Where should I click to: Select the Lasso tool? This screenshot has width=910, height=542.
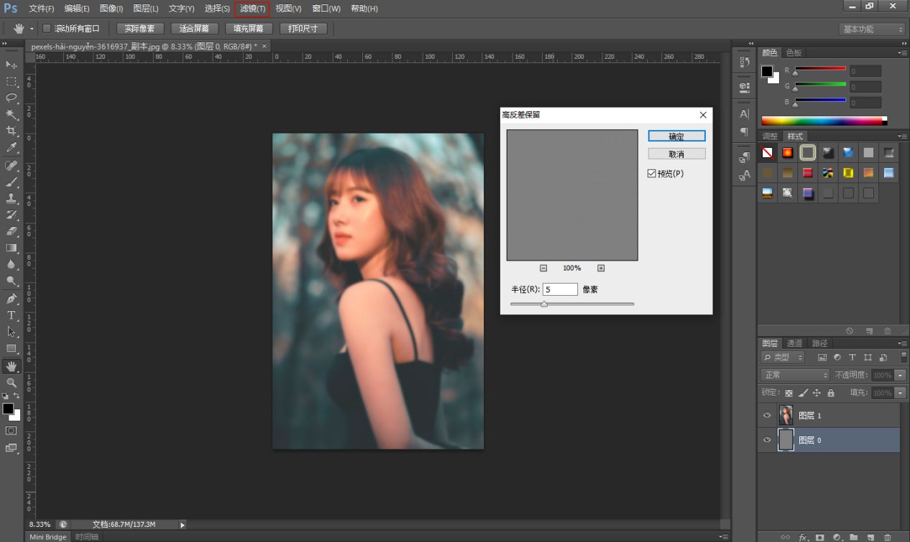point(12,98)
